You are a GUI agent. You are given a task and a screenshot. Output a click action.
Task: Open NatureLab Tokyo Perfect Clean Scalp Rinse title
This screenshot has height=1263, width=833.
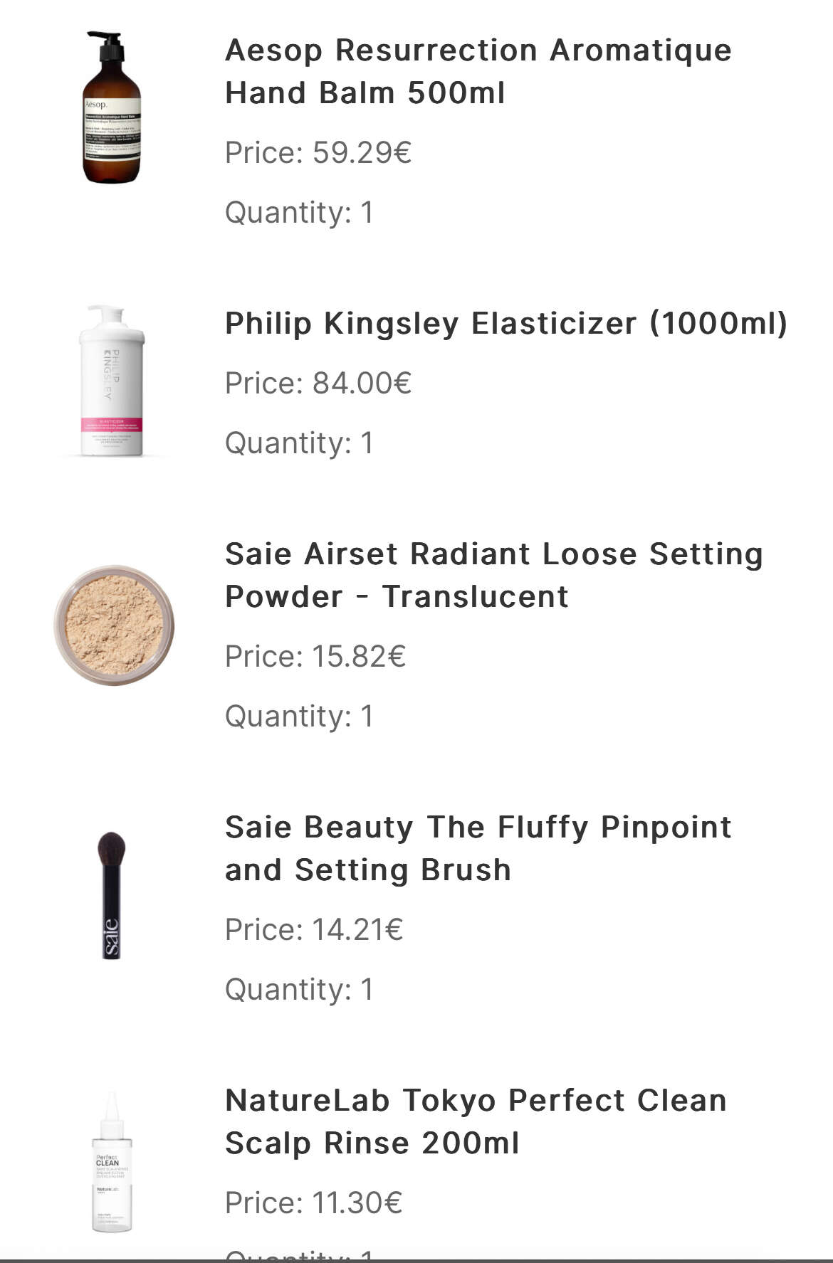pos(476,1121)
